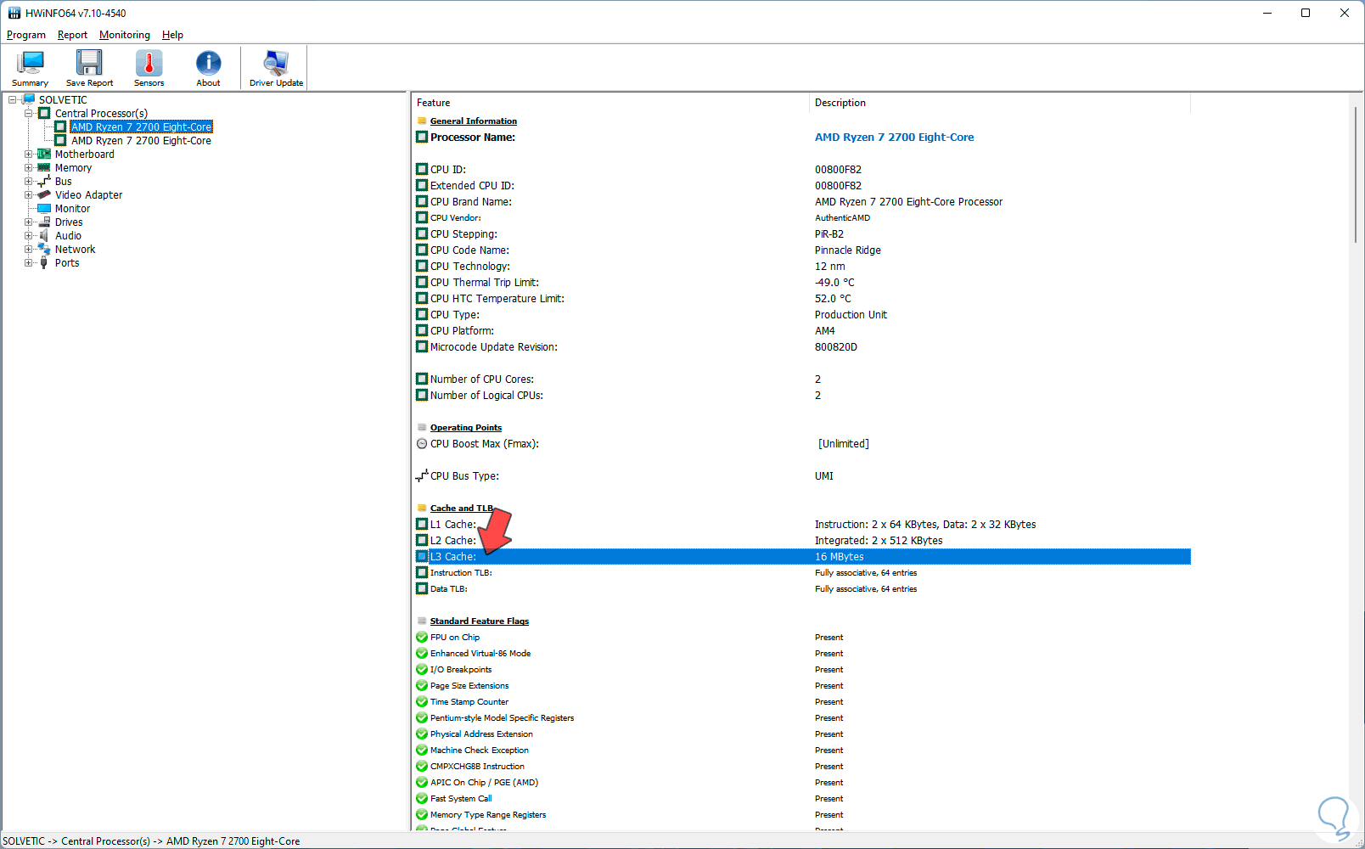The image size is (1365, 849).
Task: Minimize the HWiNFO64 window
Action: (x=1267, y=13)
